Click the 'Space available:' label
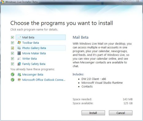The width and height of the screenshot is (143, 121). click(83, 103)
